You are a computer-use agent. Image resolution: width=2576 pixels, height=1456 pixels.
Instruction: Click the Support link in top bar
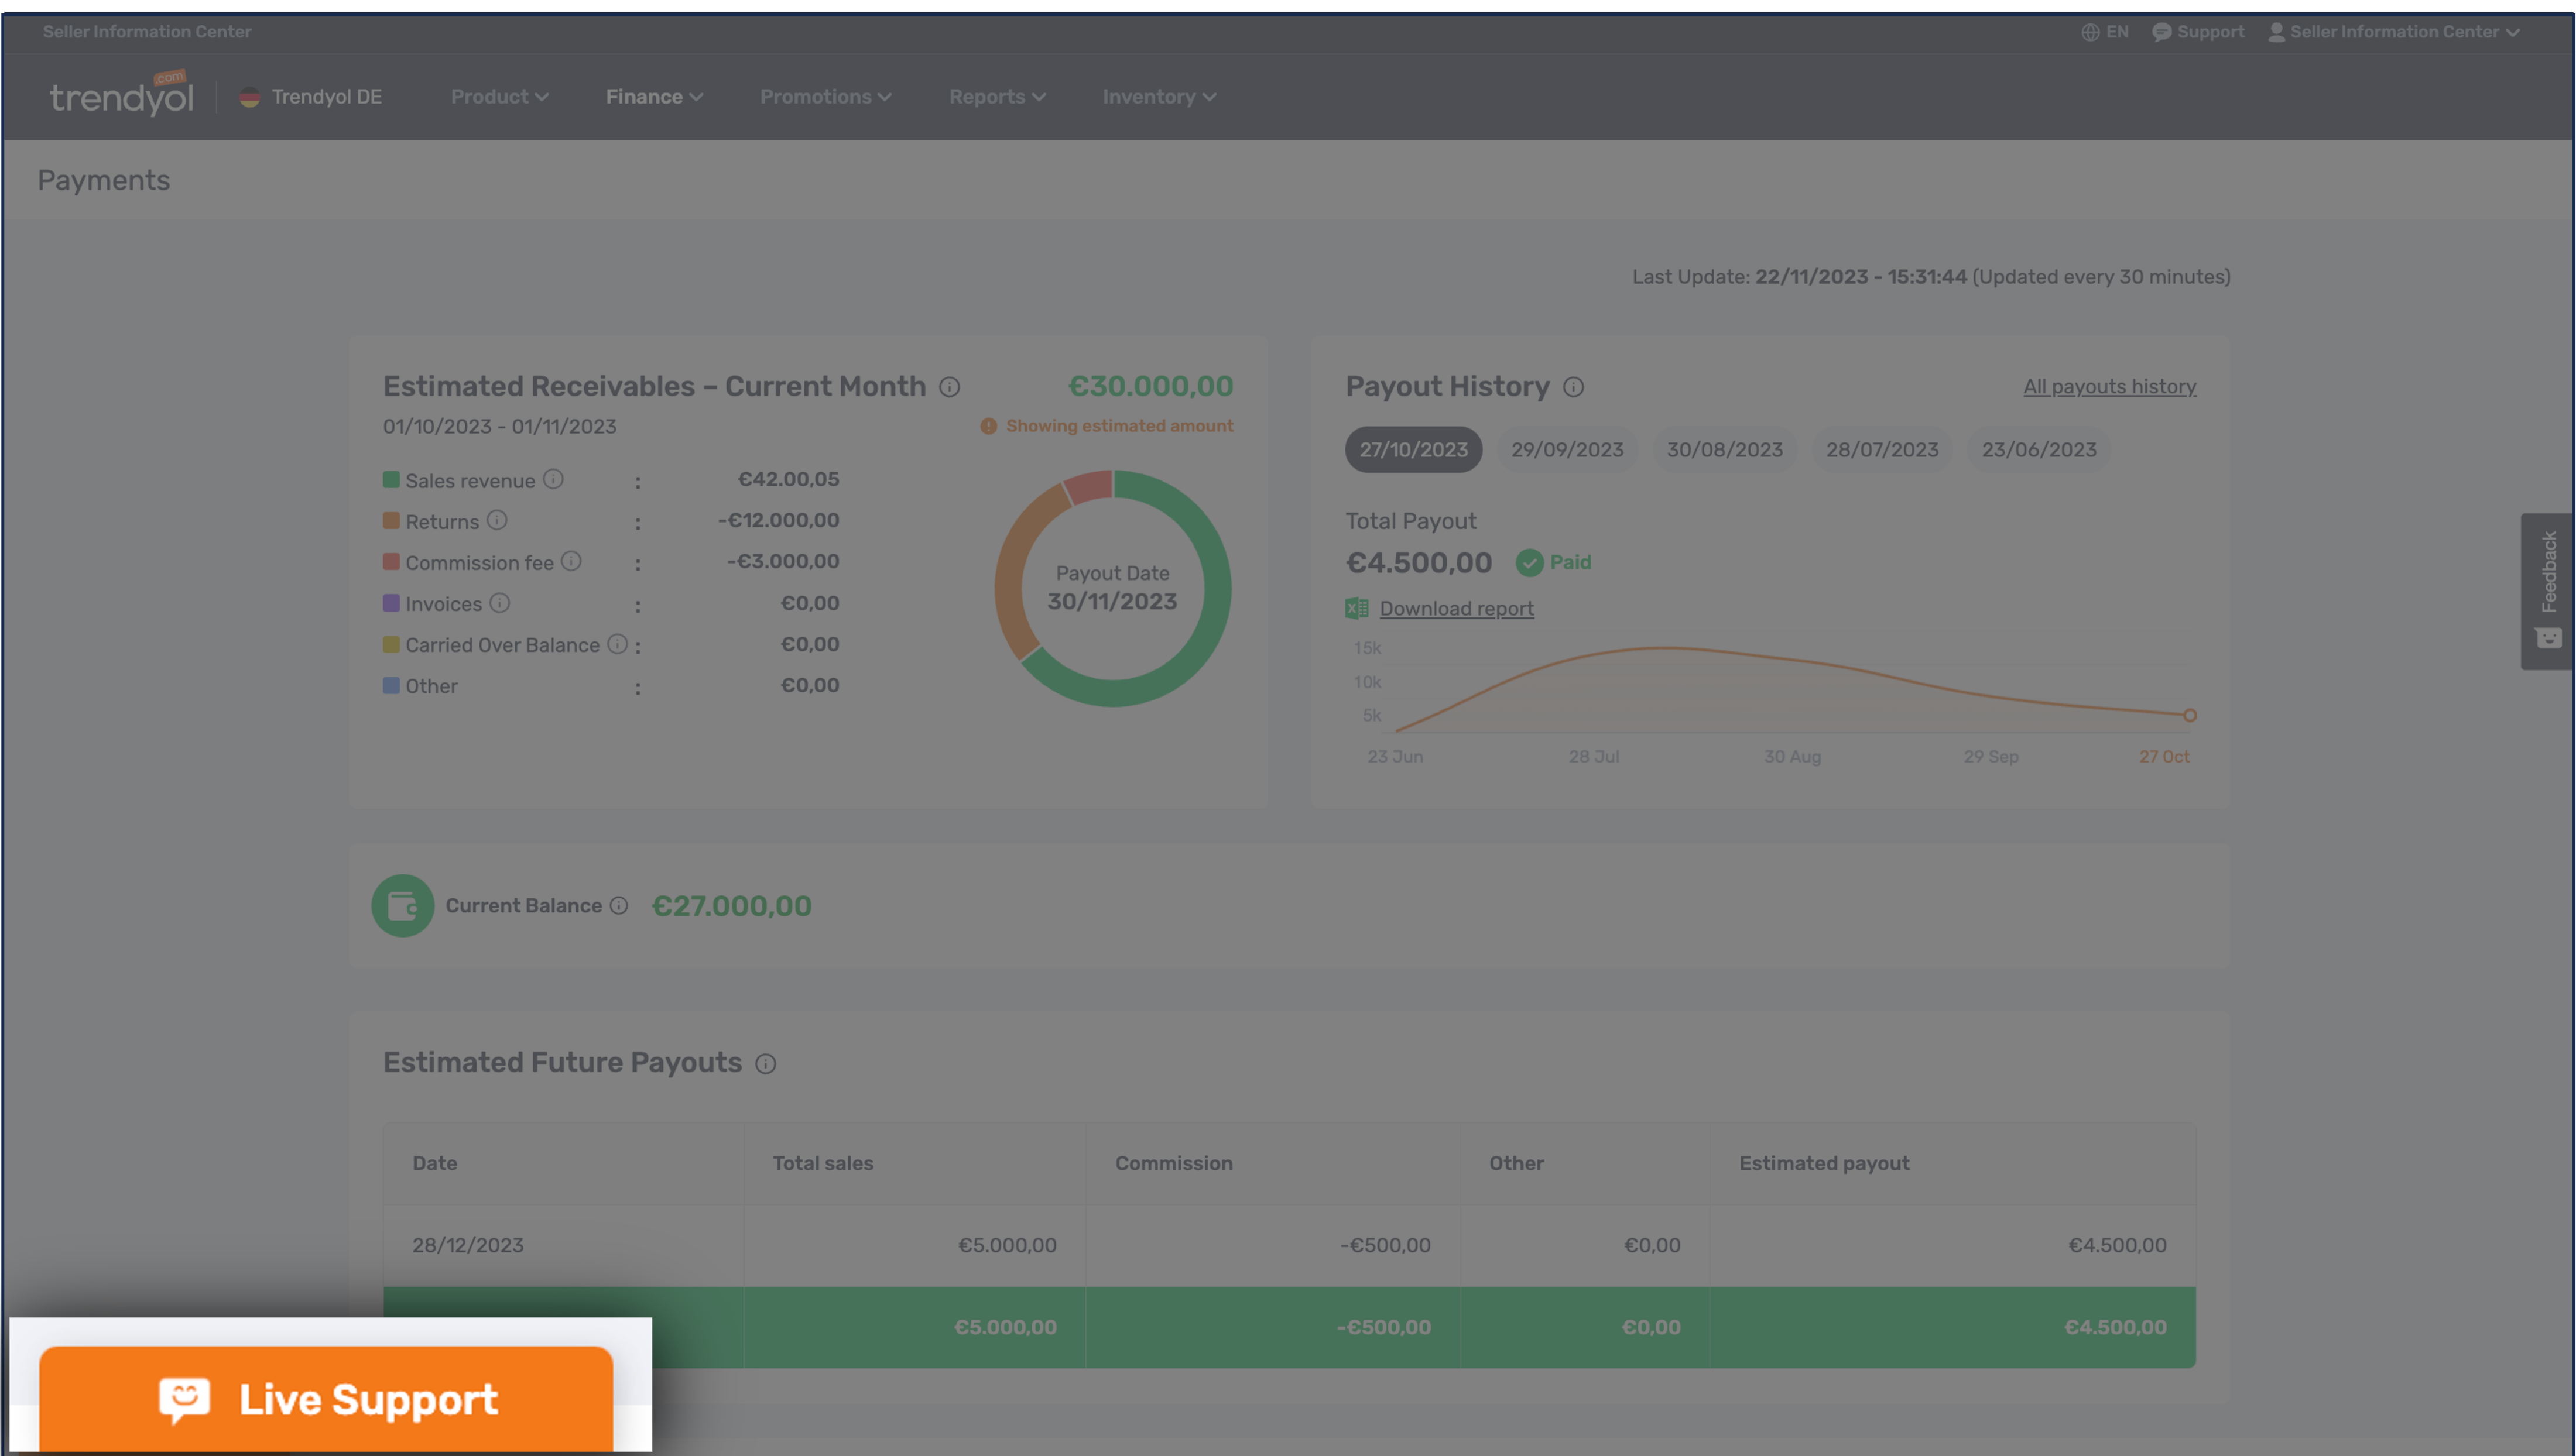[x=2210, y=32]
